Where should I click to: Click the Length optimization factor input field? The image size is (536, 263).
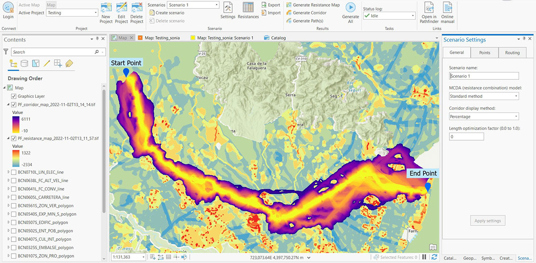pos(466,136)
